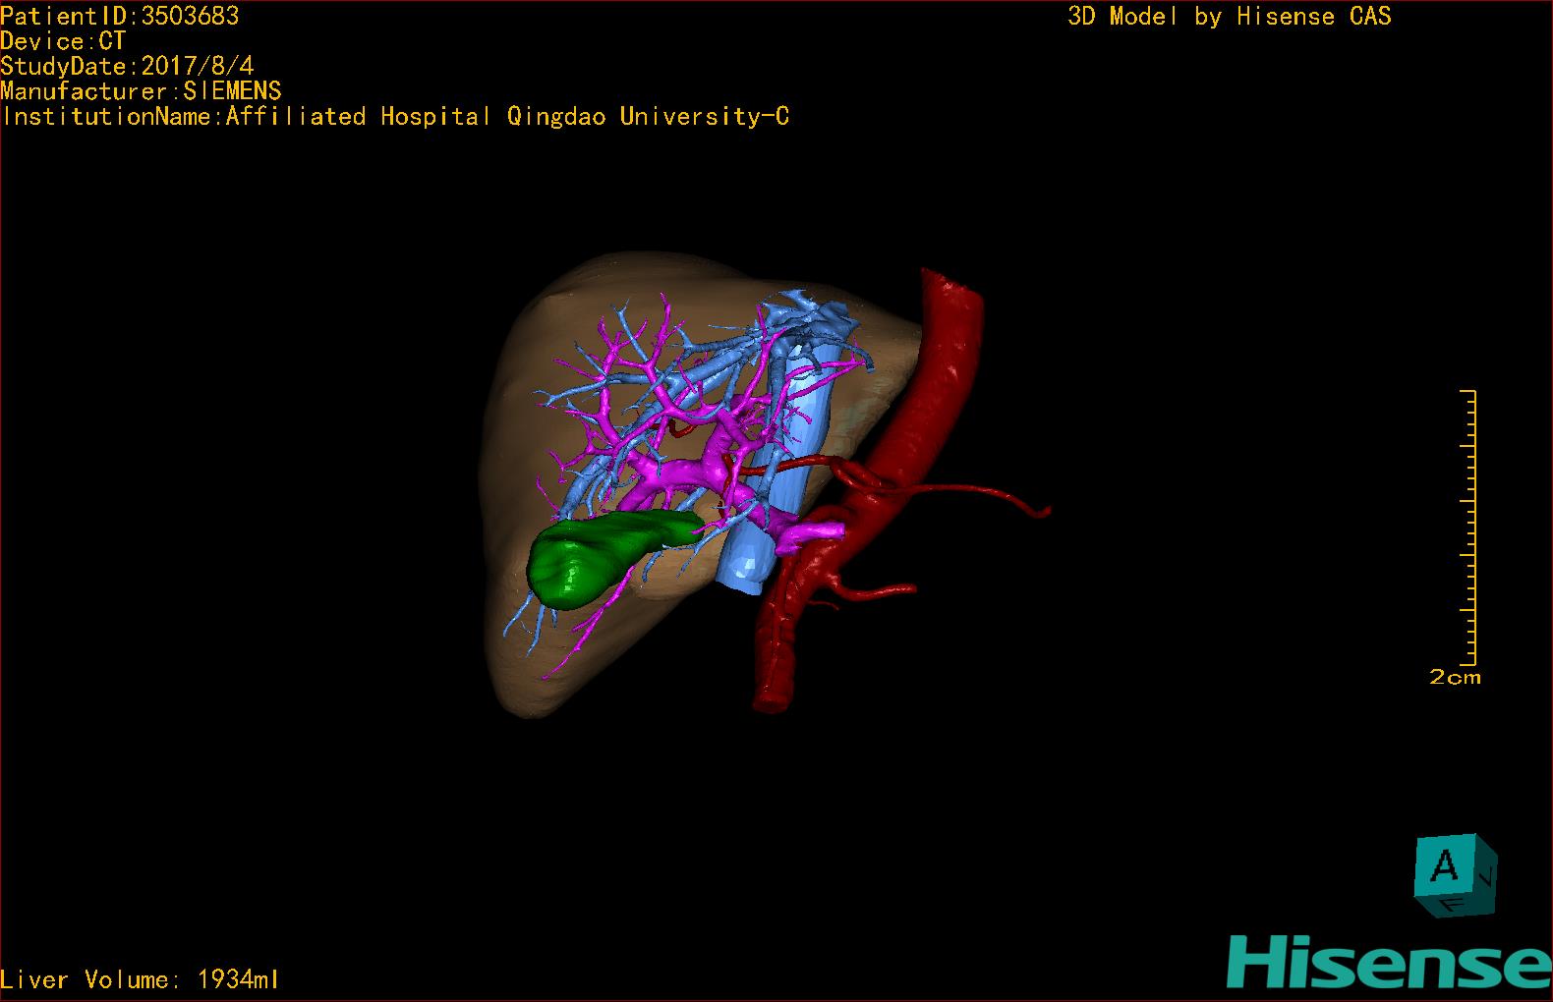This screenshot has width=1553, height=1002.
Task: Click the Liver Volume: 1934ml readout
Action: pos(141,979)
